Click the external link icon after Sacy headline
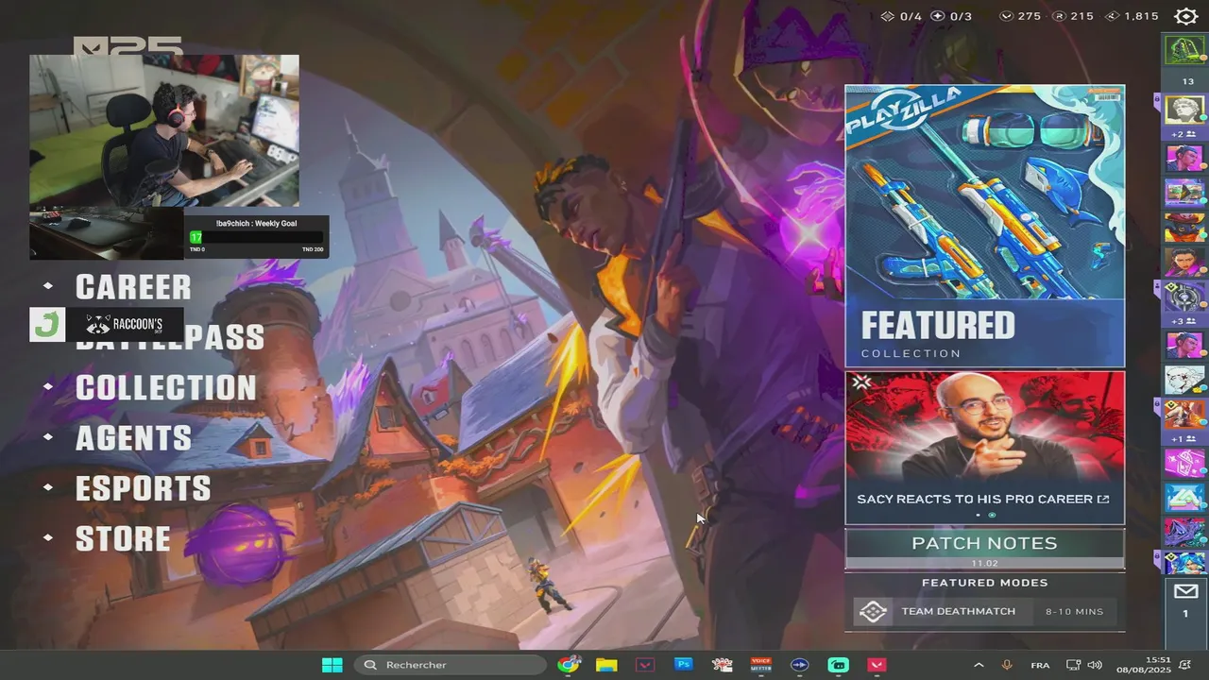 [1103, 499]
